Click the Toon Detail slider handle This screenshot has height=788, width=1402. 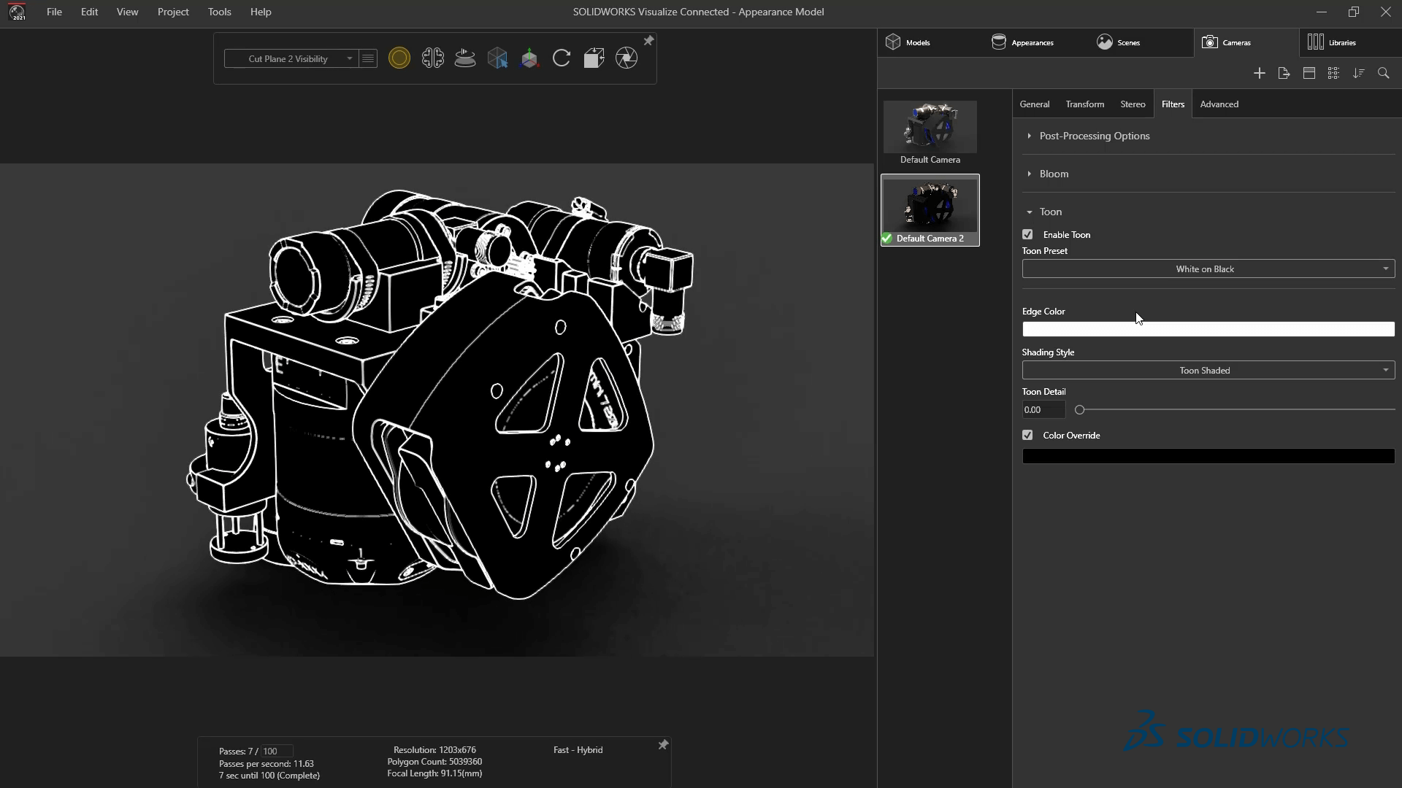[1080, 409]
